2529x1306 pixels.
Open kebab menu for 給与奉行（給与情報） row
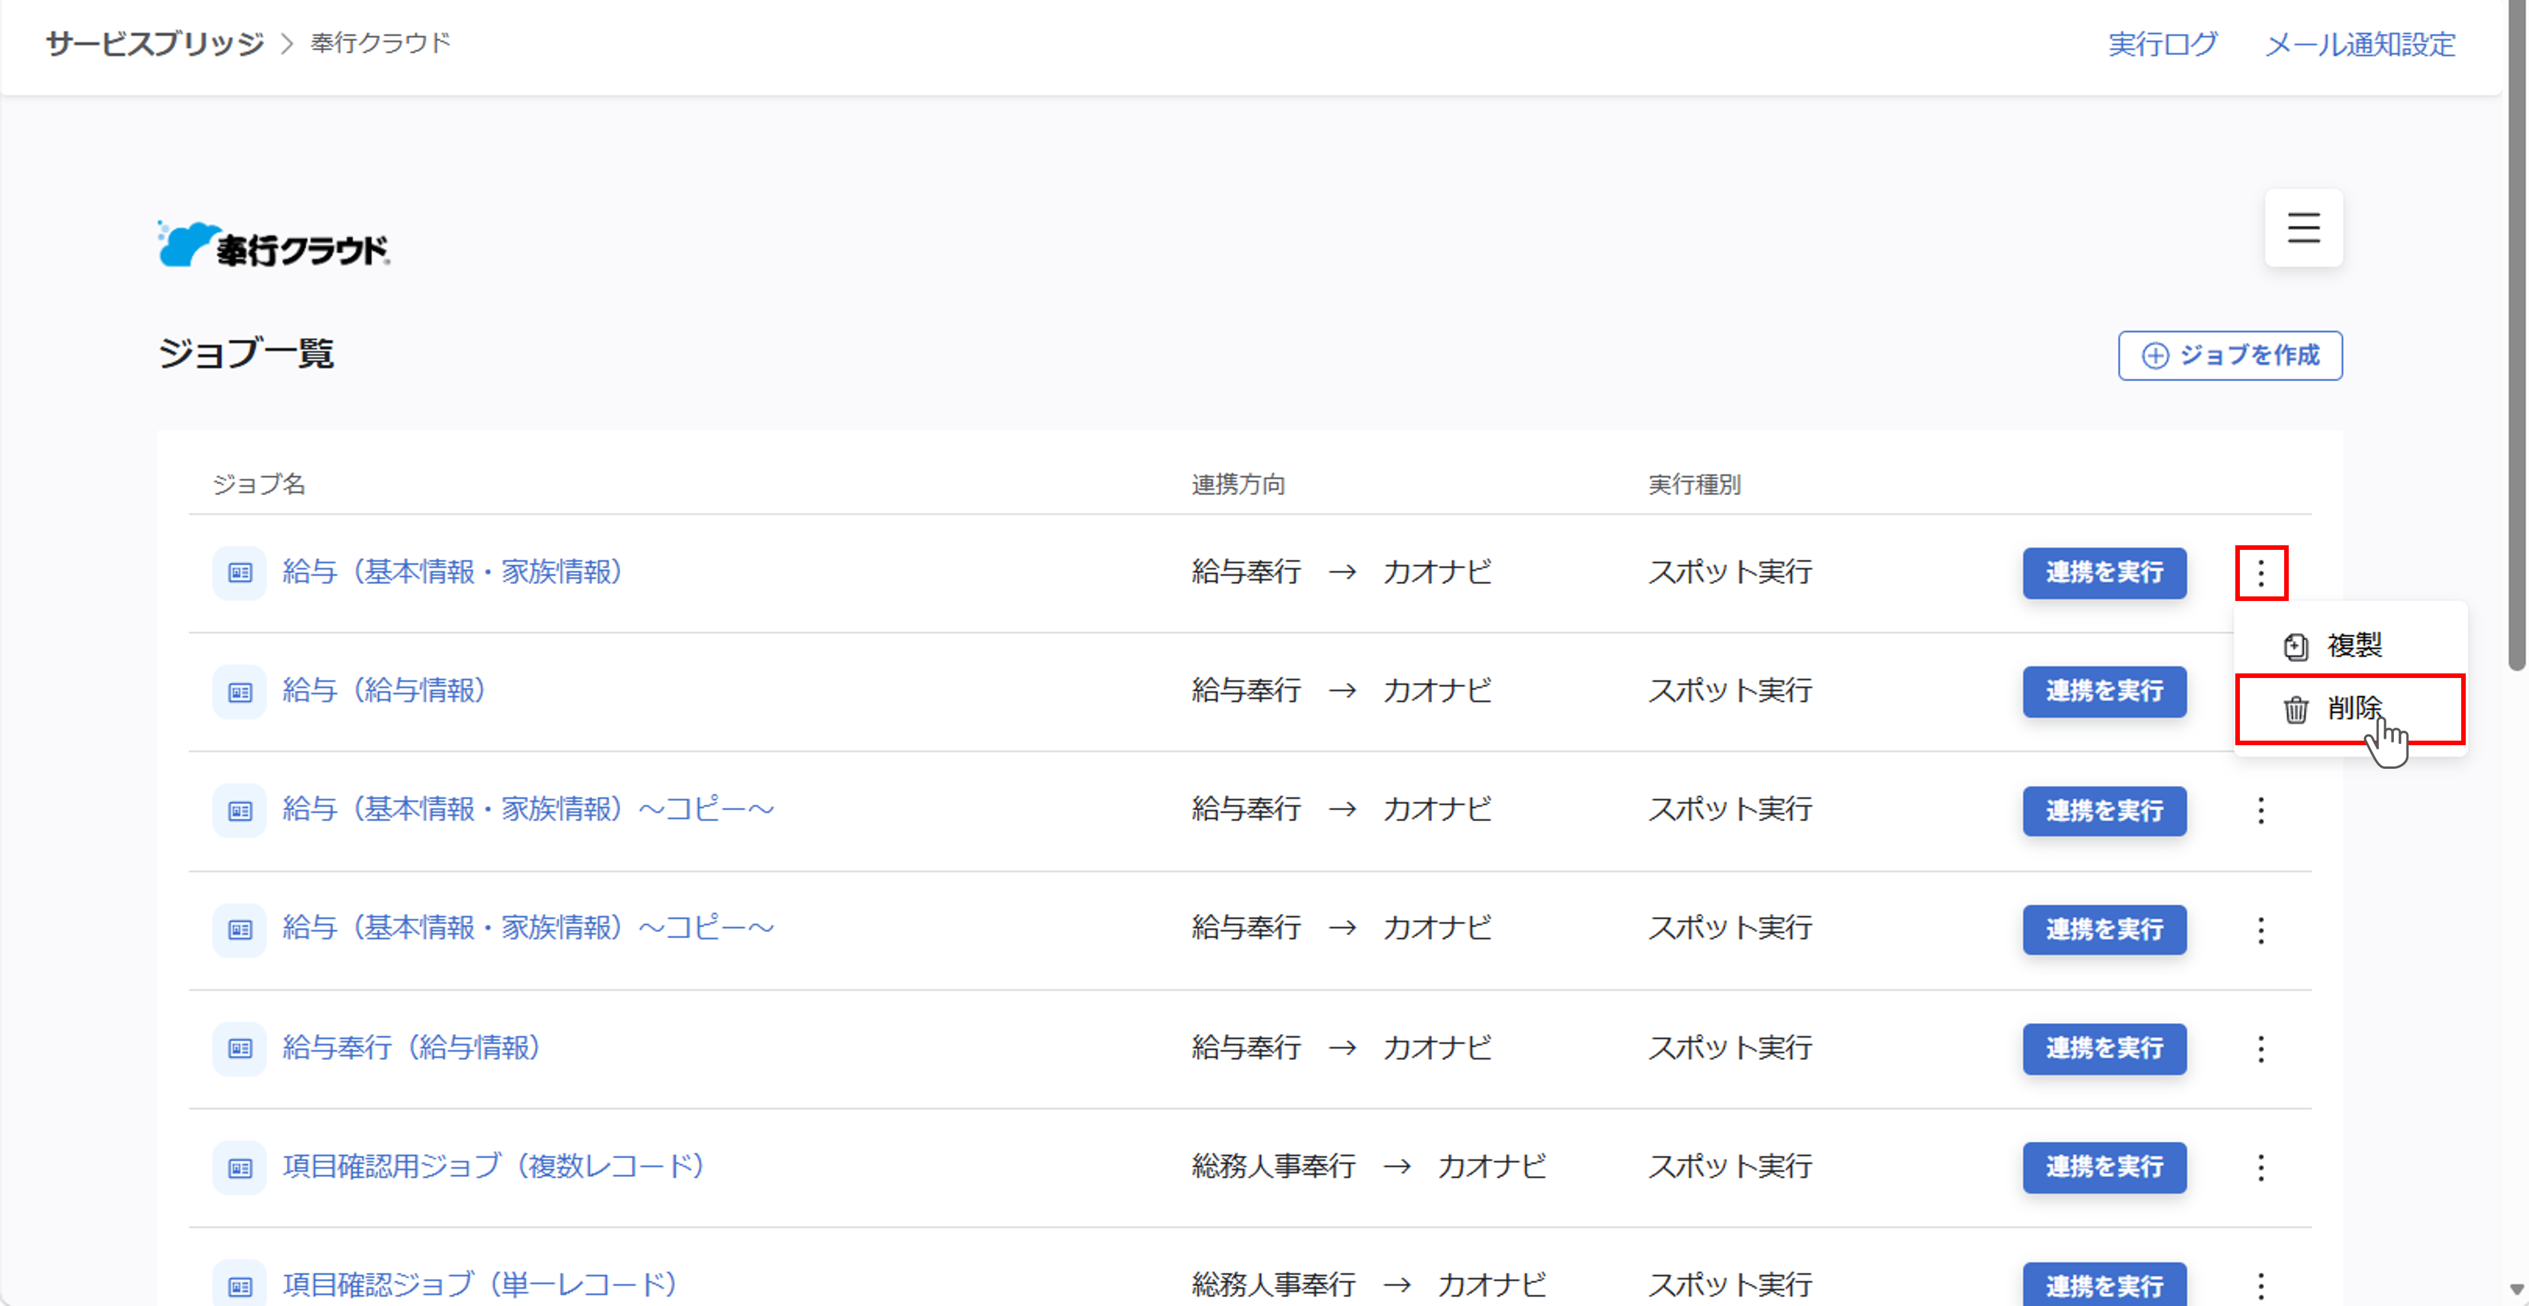pyautogui.click(x=2261, y=1049)
